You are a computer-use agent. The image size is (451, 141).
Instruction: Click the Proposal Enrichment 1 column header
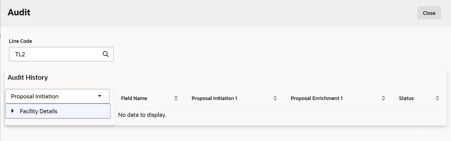[x=317, y=98]
